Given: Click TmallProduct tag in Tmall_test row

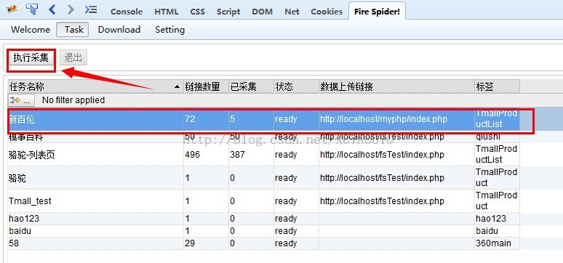Looking at the screenshot, I should (x=498, y=201).
